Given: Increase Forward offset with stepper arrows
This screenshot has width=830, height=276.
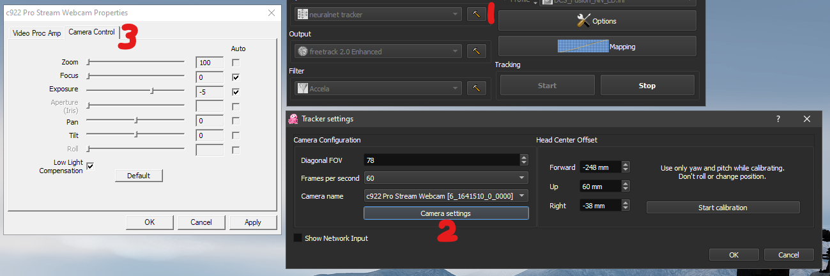Looking at the screenshot, I should click(626, 165).
